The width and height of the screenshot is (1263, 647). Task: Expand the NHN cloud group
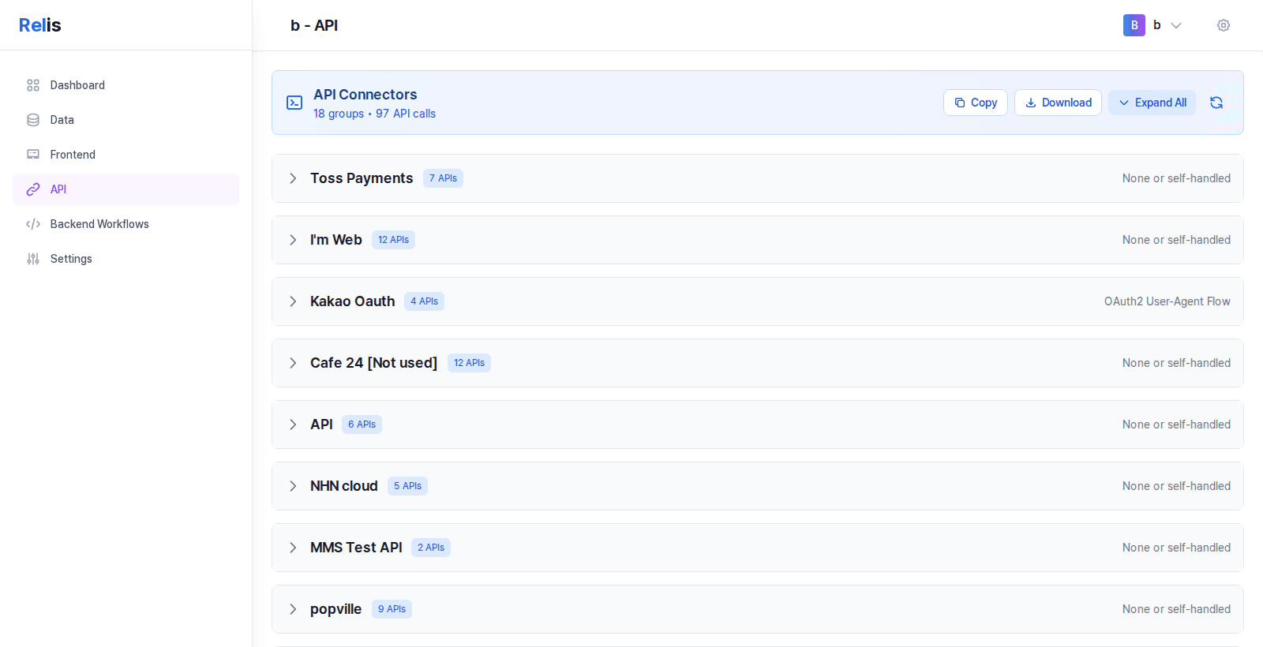(293, 486)
